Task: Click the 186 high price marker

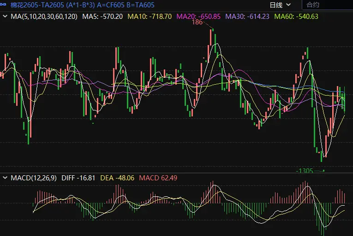Action: point(197,23)
